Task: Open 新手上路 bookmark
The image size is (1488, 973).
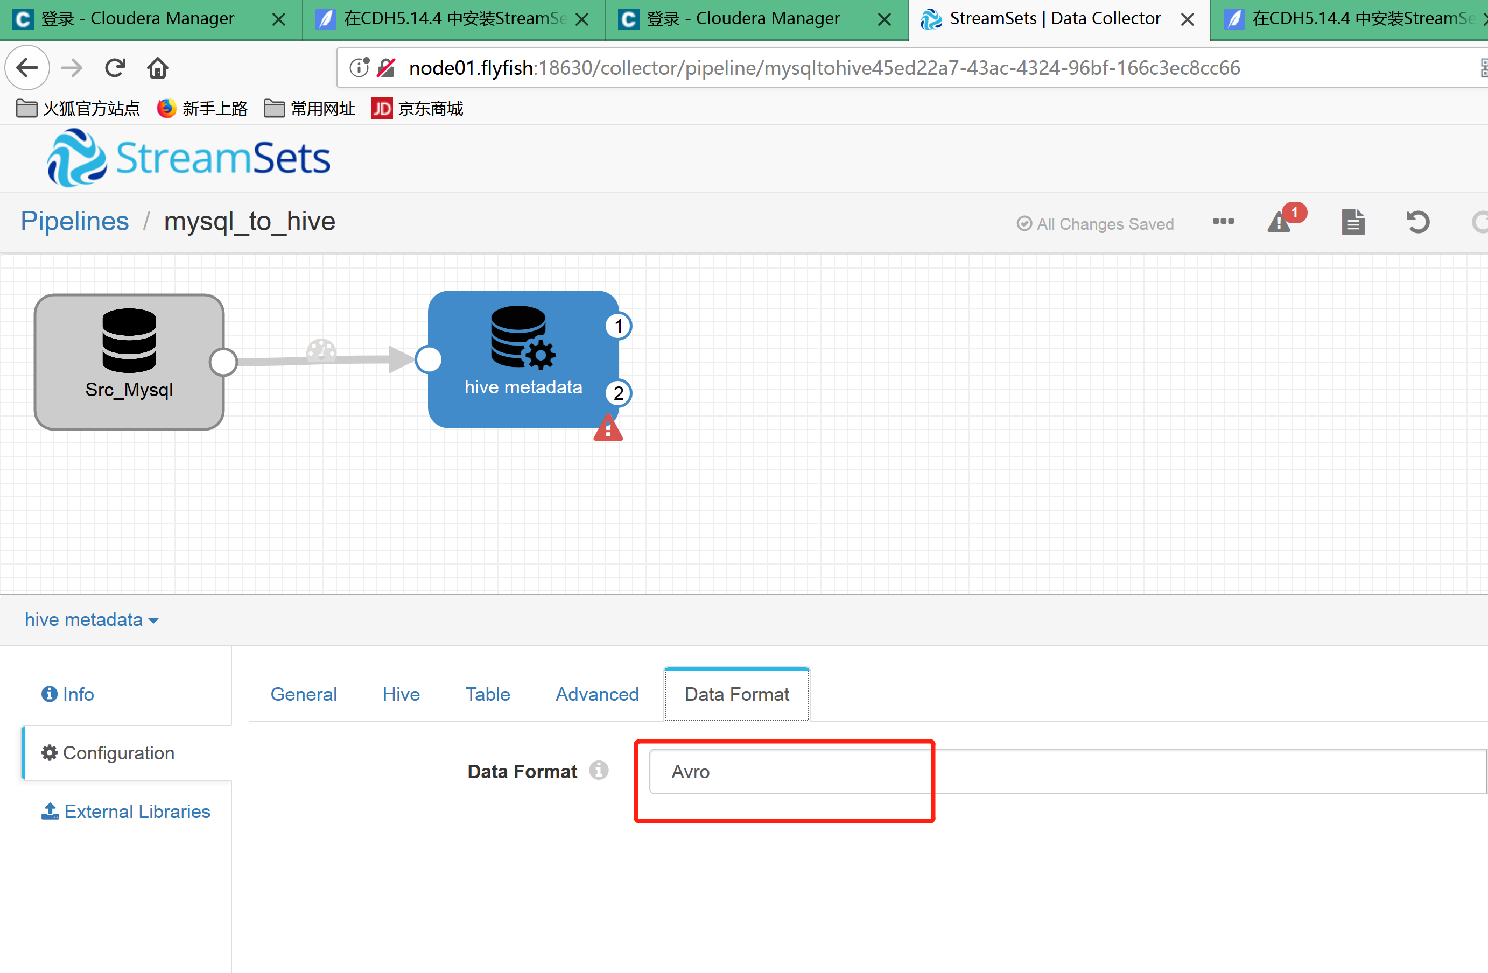Action: pos(202,109)
